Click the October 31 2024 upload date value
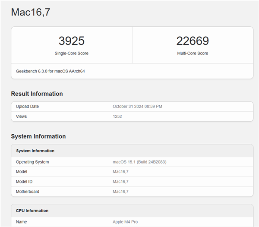Viewport: 259px width, 227px height. tap(137, 107)
